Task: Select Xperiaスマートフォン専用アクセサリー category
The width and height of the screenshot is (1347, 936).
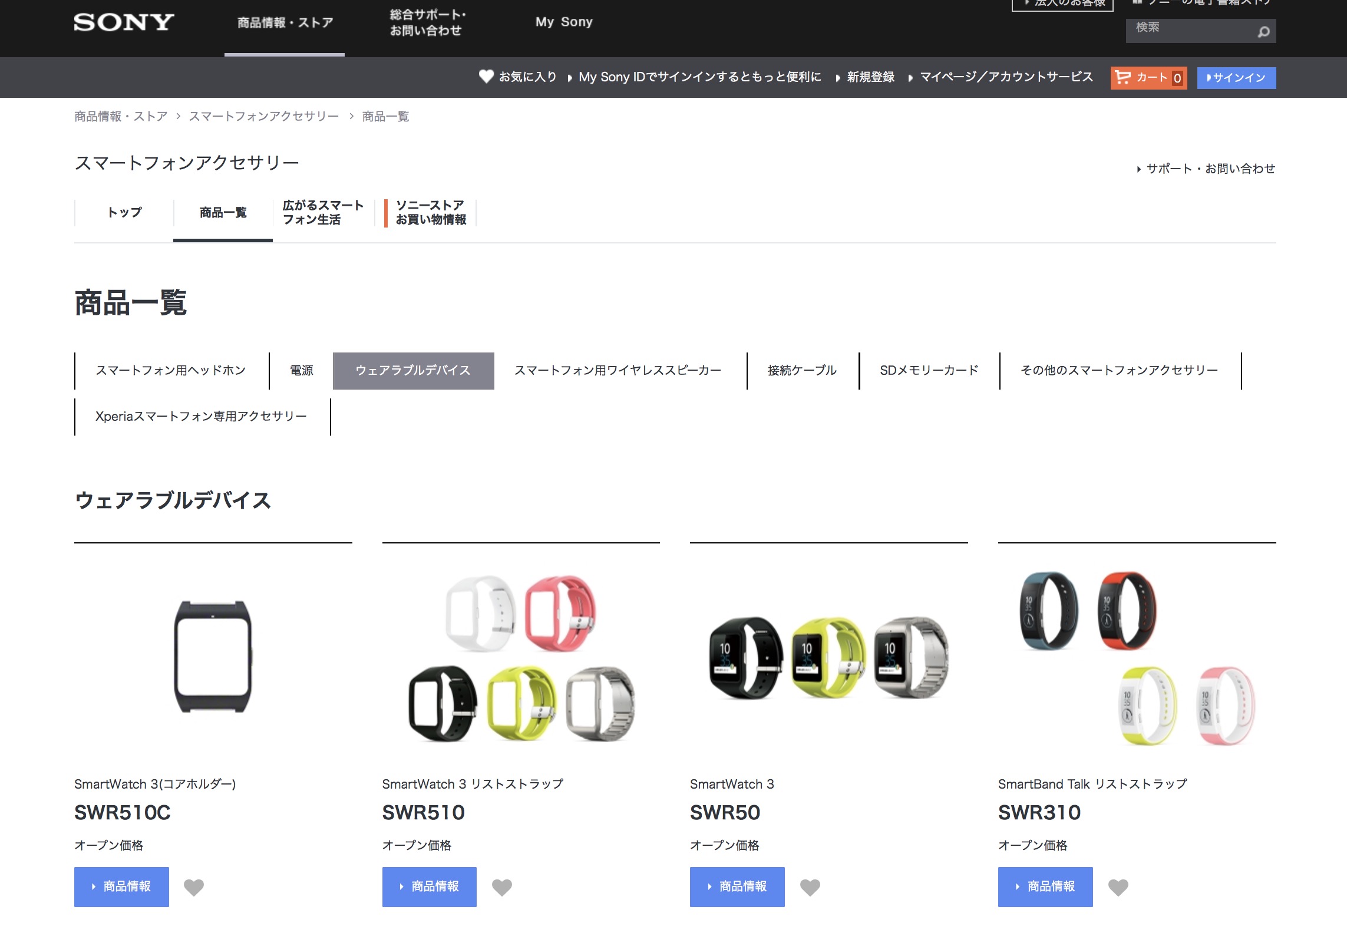Action: coord(202,416)
